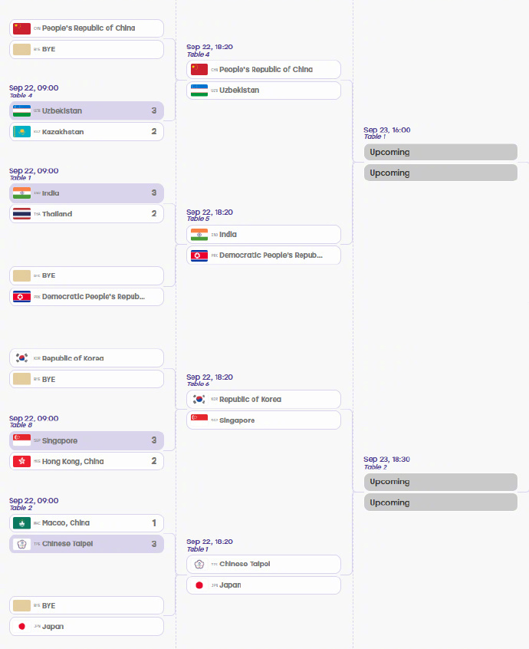Click the Sep 22, 18:20 Table 4 match header
Screen dimensions: 529x649
[x=209, y=51]
